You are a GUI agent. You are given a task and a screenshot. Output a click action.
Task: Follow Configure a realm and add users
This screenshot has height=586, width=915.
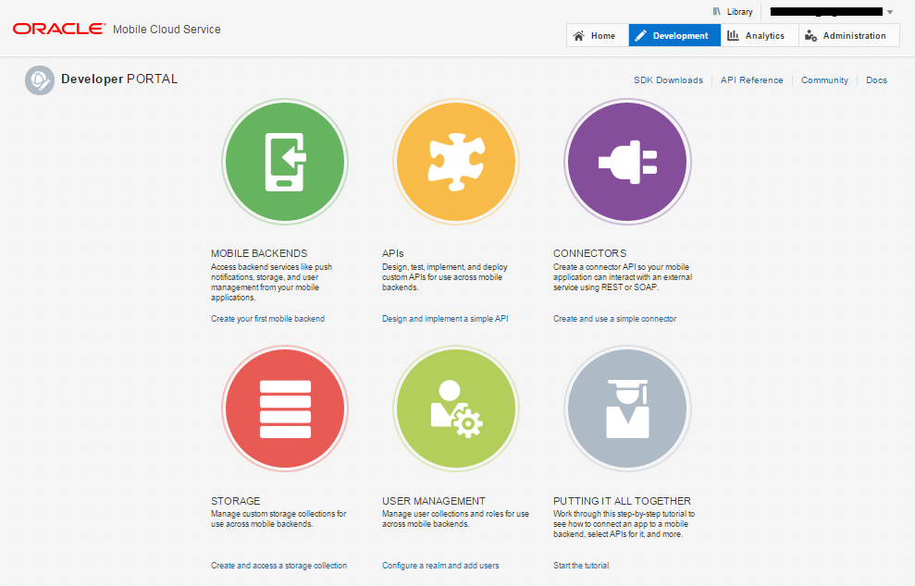[x=440, y=566]
